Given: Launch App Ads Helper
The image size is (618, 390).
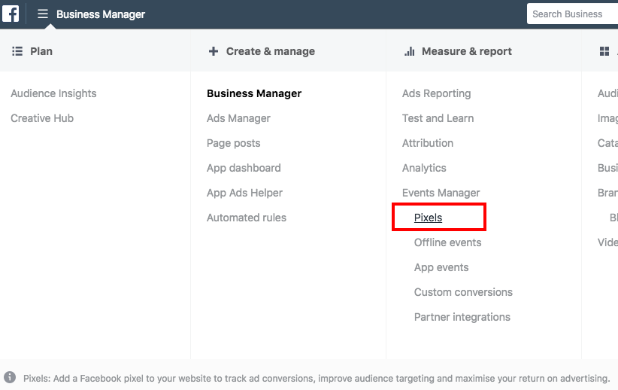Looking at the screenshot, I should (x=245, y=193).
